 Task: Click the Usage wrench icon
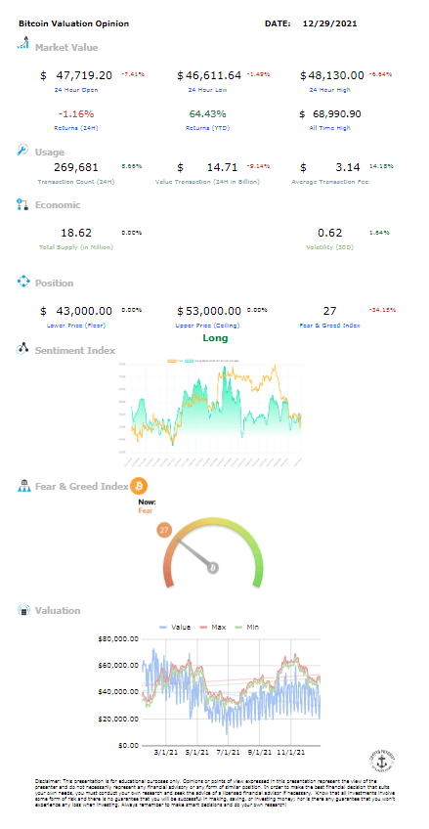tap(23, 151)
